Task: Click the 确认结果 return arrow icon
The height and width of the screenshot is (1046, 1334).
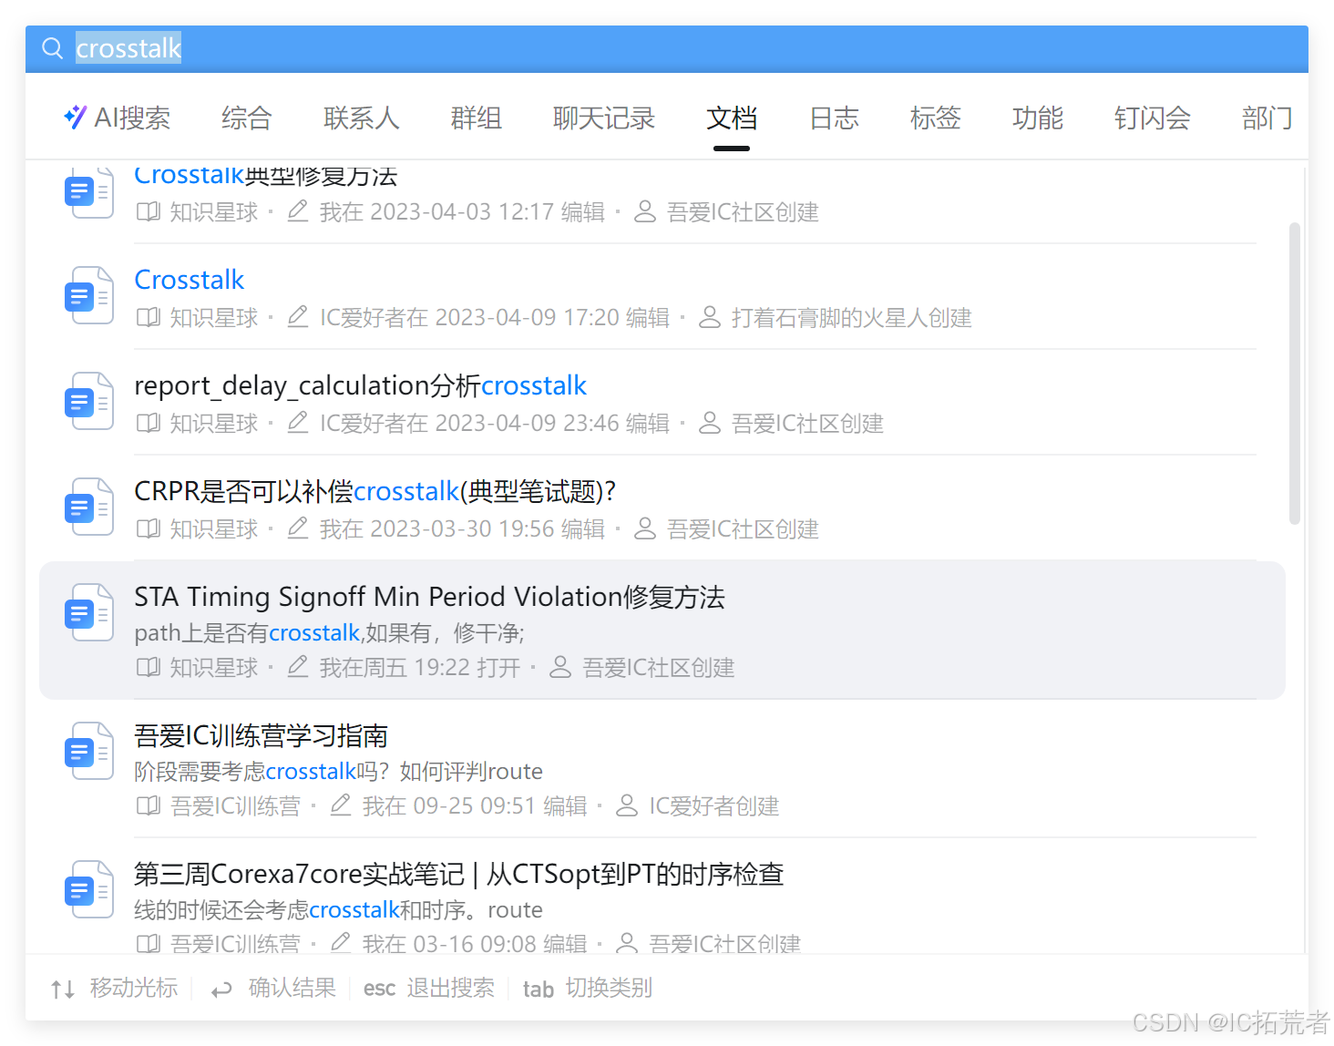Action: (x=221, y=990)
